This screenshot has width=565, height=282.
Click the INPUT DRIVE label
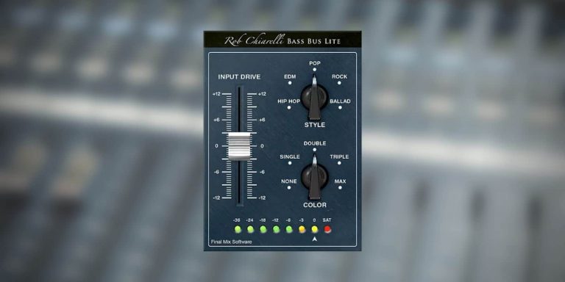[239, 77]
